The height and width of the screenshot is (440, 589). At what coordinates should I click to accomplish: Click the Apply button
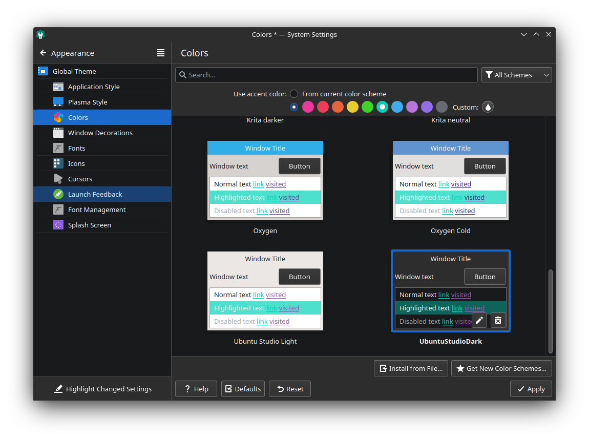tap(531, 389)
